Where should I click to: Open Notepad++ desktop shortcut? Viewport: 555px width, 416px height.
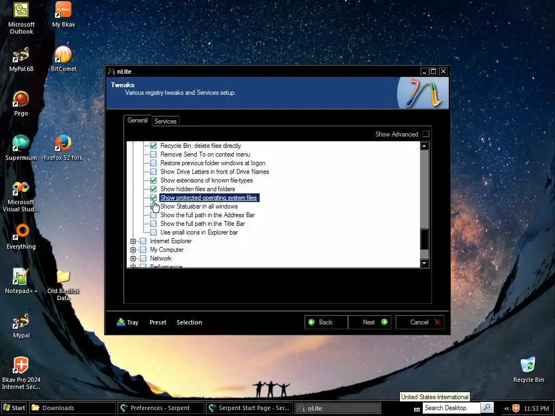[21, 281]
